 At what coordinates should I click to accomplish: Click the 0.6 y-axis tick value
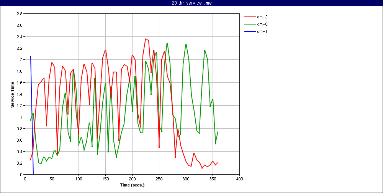(20, 140)
